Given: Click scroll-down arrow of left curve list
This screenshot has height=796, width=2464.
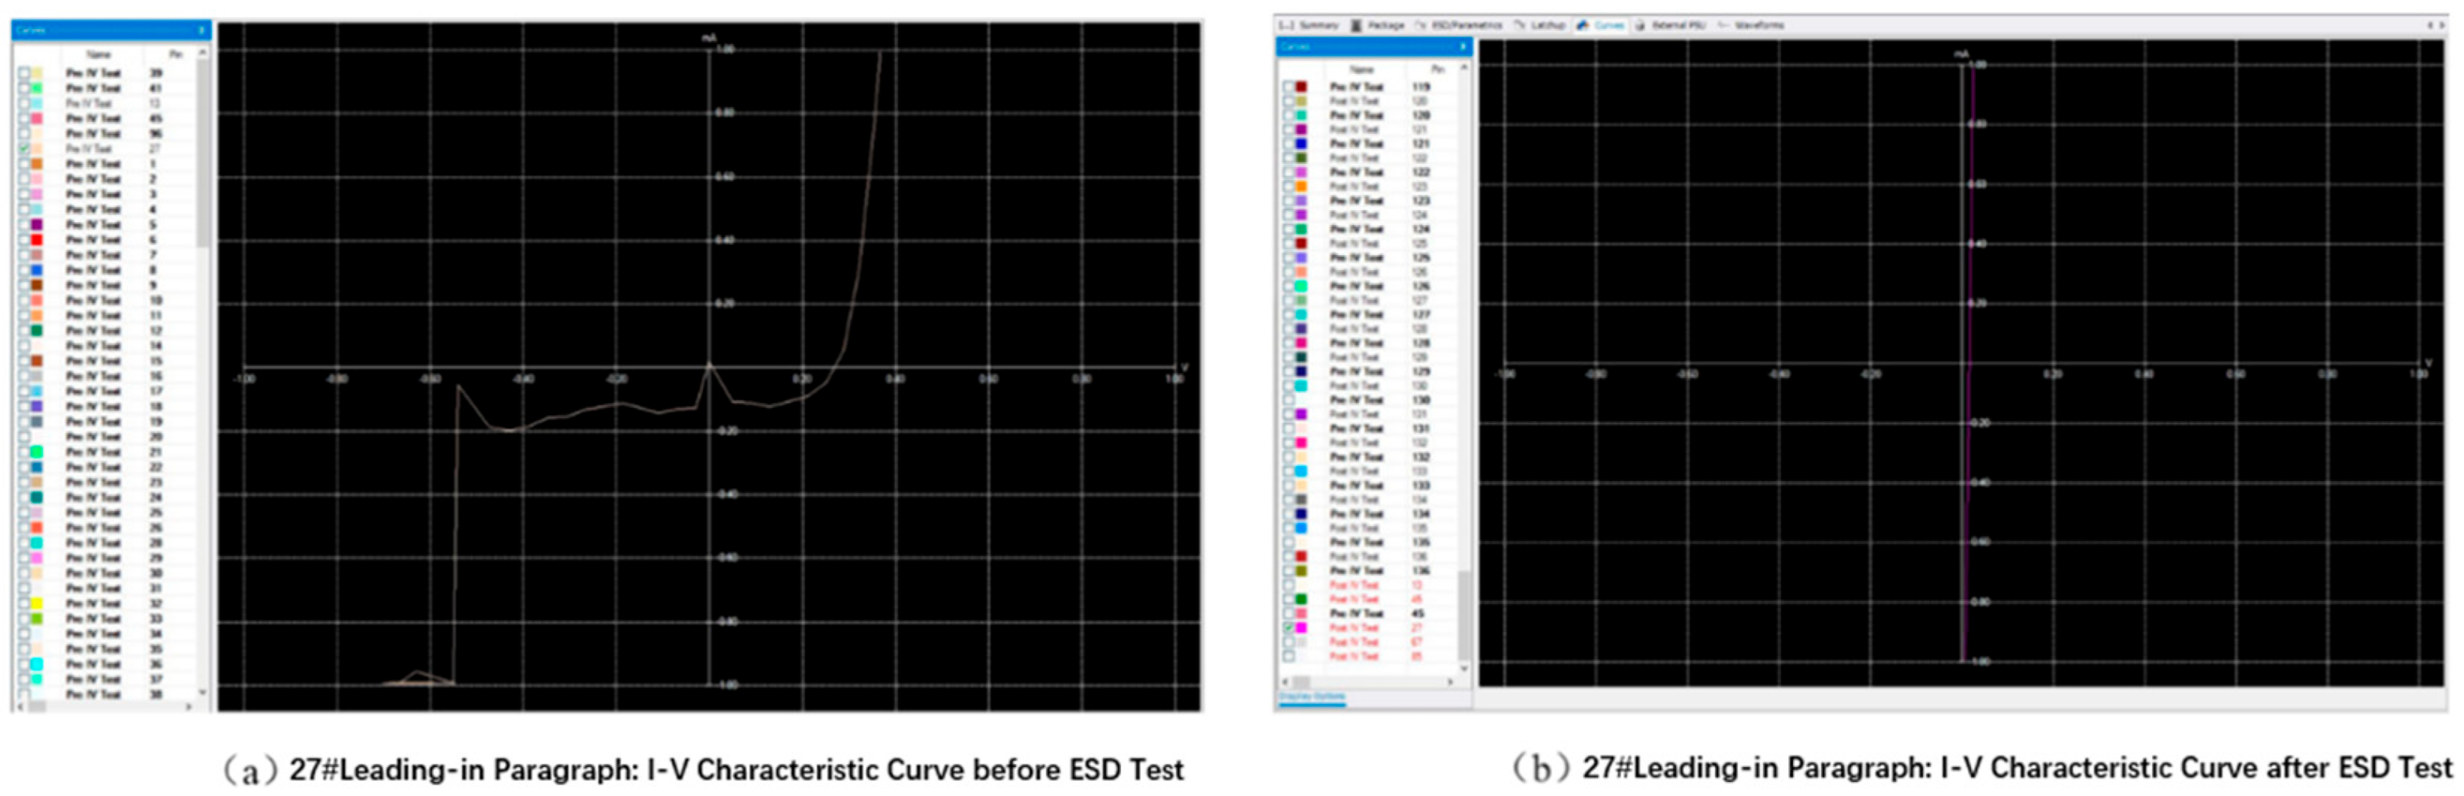Looking at the screenshot, I should click(202, 693).
